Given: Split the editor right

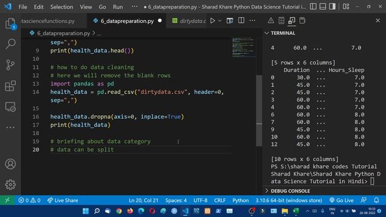Looking at the screenshot, I should [241, 20].
